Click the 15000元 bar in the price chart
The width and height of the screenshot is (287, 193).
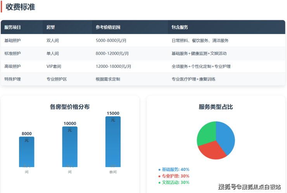(113, 143)
